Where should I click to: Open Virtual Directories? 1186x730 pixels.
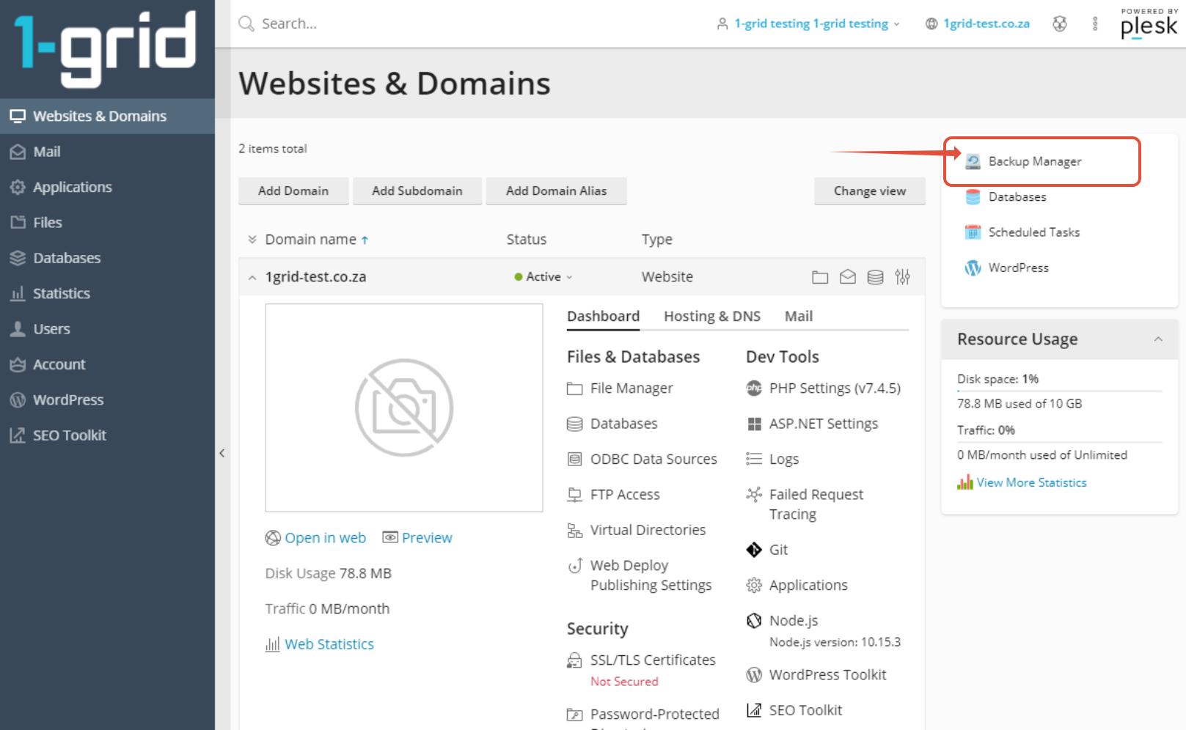point(636,530)
